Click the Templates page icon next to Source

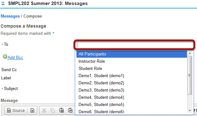point(32,110)
